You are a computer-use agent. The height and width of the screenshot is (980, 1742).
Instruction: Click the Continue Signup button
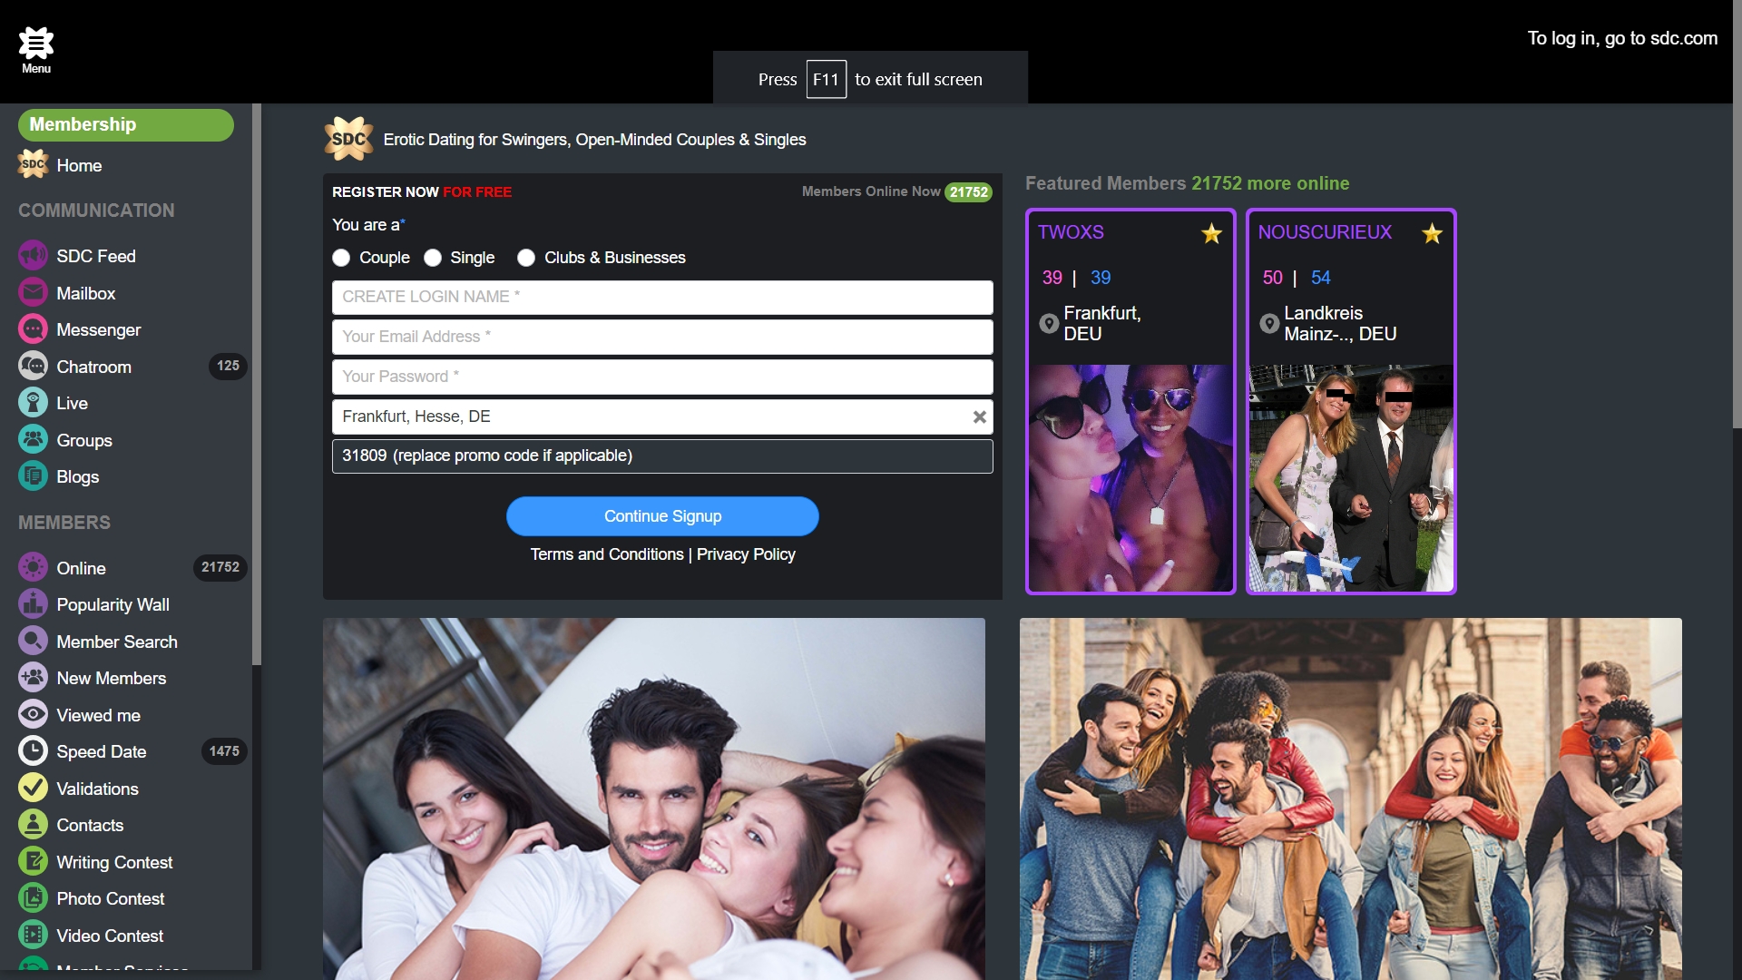pos(662,515)
